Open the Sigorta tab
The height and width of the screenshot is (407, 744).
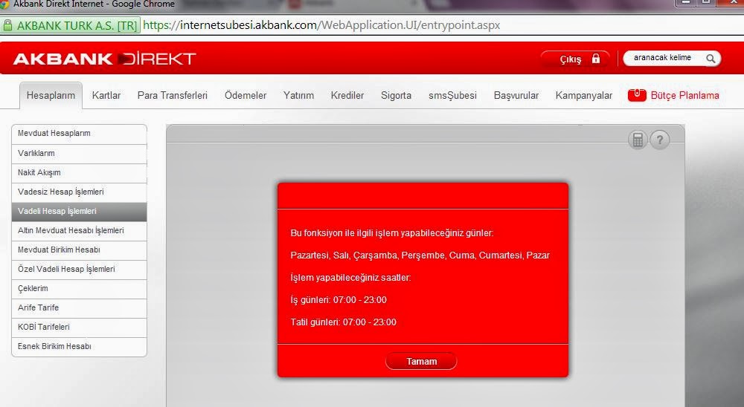pos(397,95)
